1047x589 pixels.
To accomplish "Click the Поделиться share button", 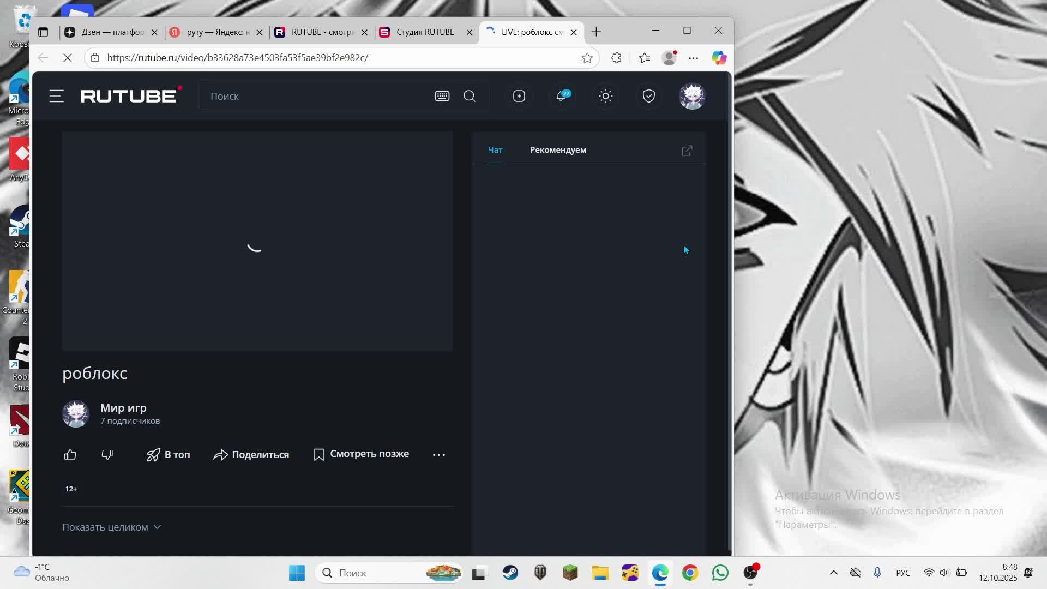I will [251, 455].
